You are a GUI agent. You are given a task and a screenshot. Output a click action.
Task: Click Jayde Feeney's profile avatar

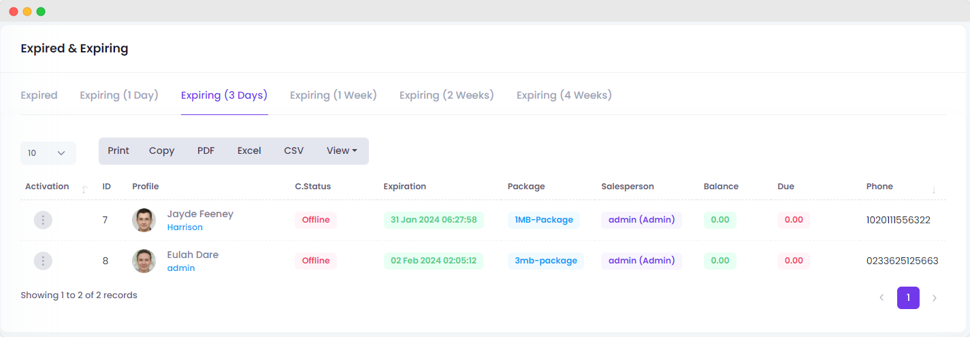point(144,220)
